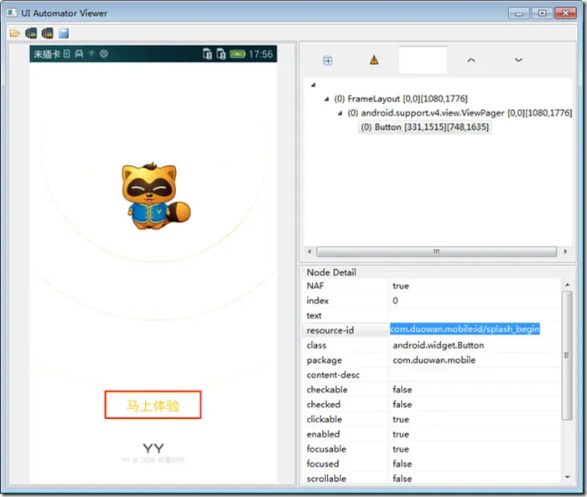Collapse the ViewPager node triangle
The height and width of the screenshot is (497, 587).
pos(340,113)
